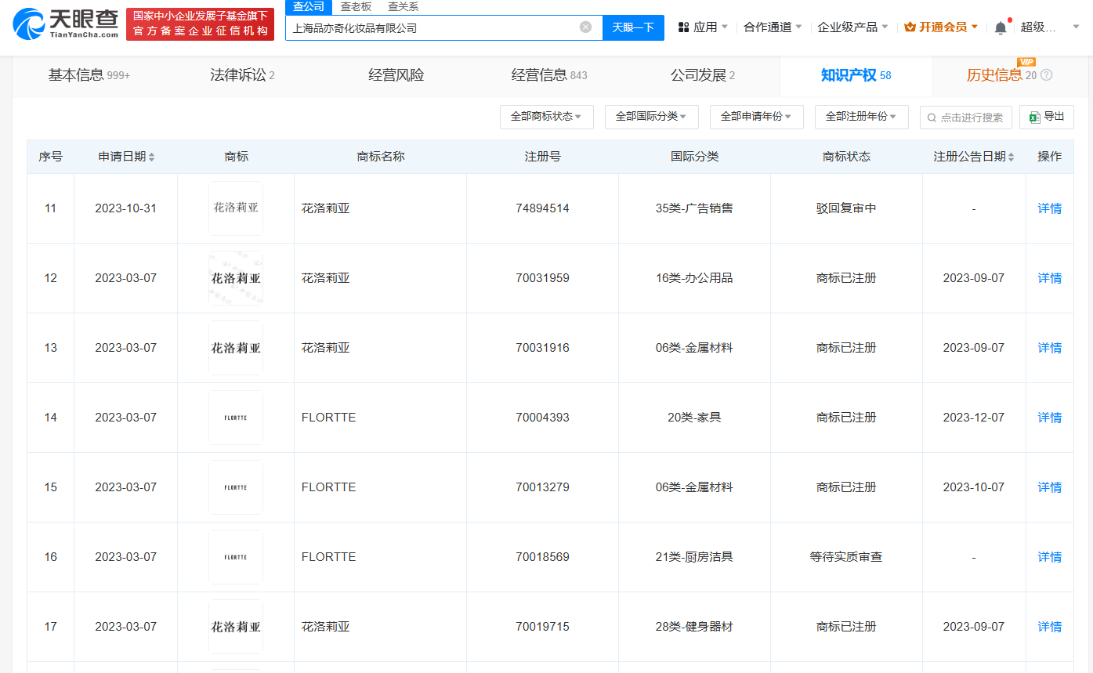Switch to the 查老板 tab

click(x=356, y=6)
